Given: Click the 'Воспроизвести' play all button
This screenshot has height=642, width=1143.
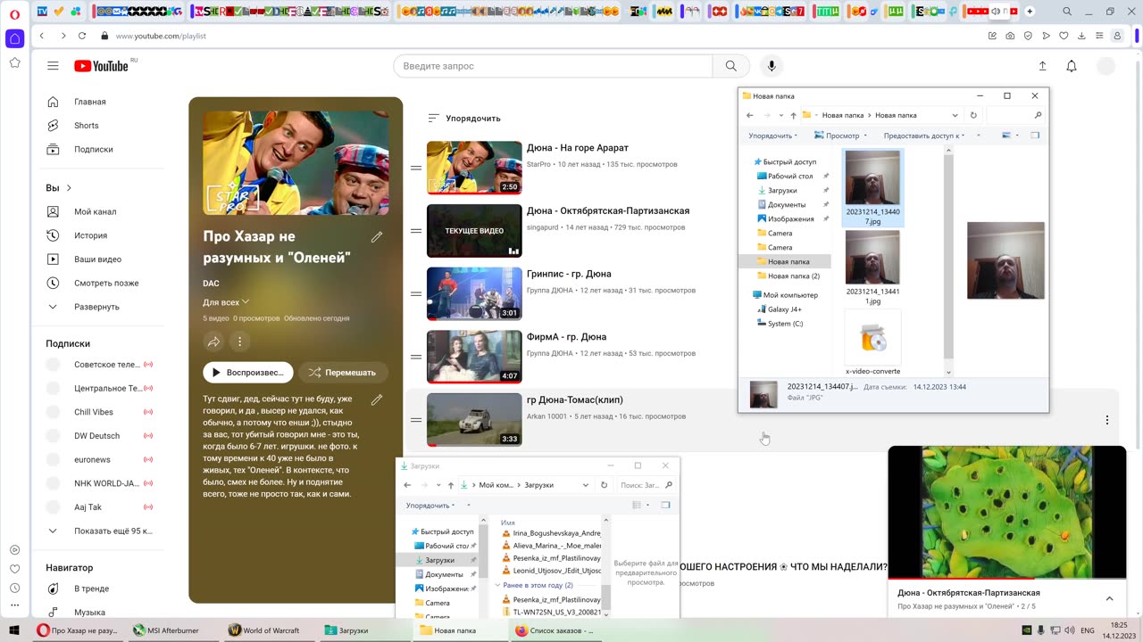Looking at the screenshot, I should coord(248,373).
